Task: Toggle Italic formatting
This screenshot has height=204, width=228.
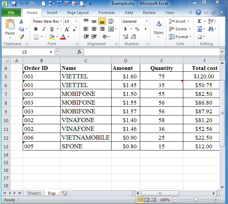Action: pyautogui.click(x=44, y=29)
